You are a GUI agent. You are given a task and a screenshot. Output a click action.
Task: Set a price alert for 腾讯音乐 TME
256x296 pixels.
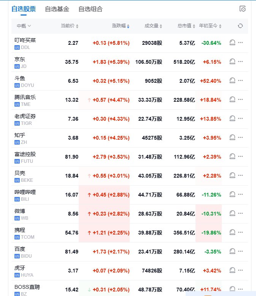[x=232, y=99]
